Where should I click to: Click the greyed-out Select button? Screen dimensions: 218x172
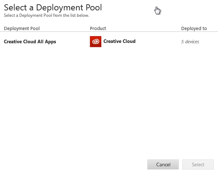click(x=198, y=164)
